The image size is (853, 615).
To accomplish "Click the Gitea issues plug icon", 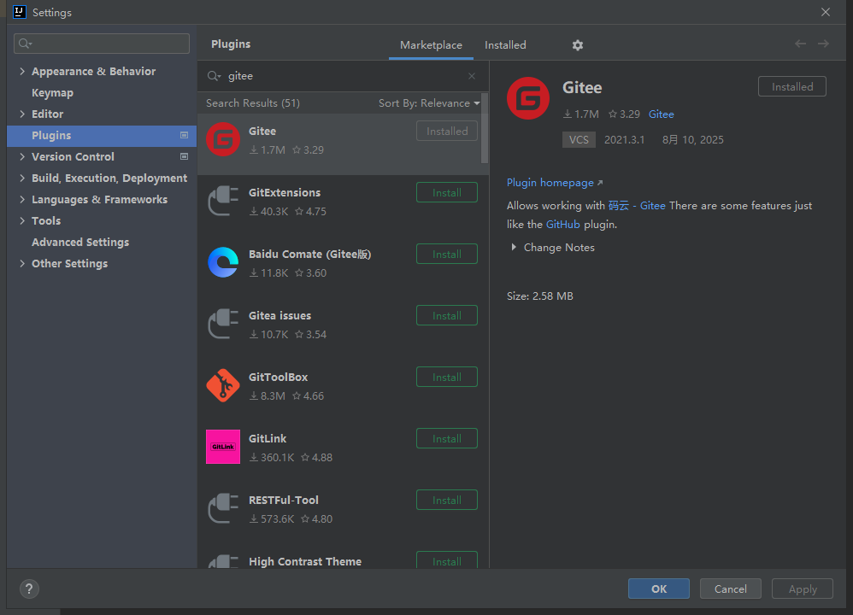I will pyautogui.click(x=223, y=324).
